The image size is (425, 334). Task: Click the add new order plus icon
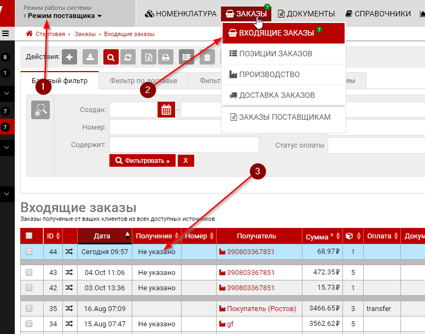click(x=69, y=57)
